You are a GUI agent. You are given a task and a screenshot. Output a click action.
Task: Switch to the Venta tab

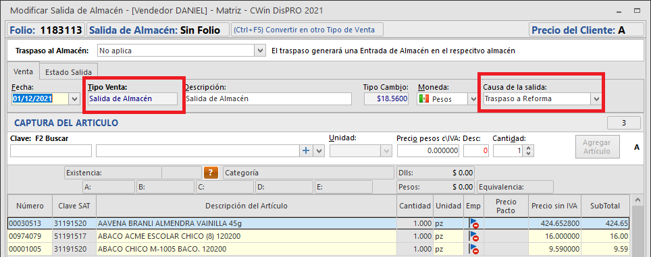[x=23, y=71]
